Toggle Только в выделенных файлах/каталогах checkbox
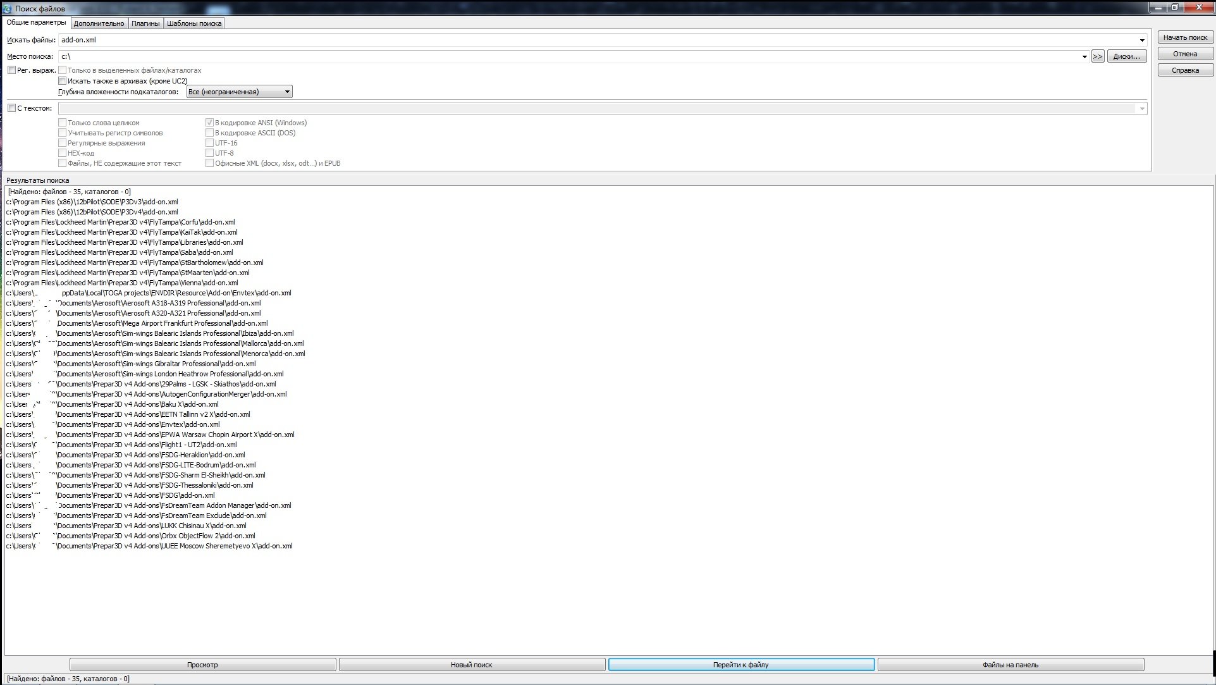1216x685 pixels. 63,70
